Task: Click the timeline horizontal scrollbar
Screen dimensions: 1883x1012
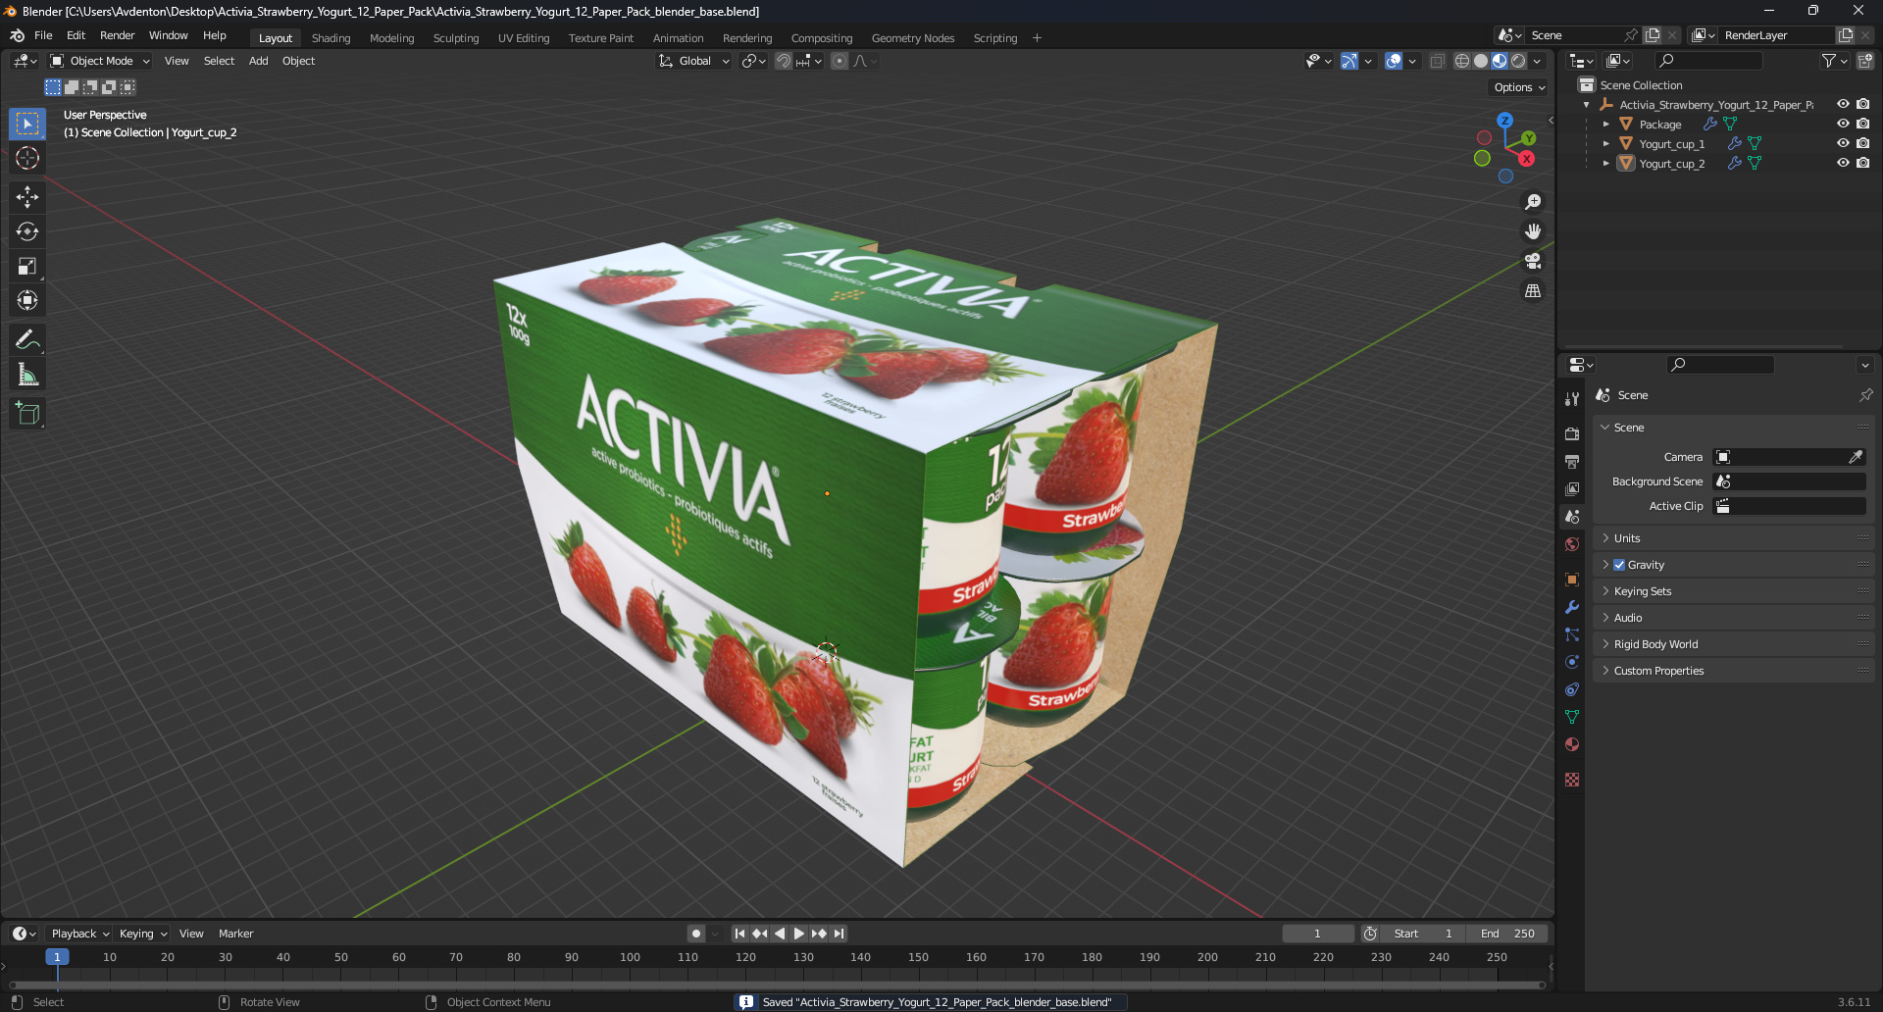Action: click(777, 986)
